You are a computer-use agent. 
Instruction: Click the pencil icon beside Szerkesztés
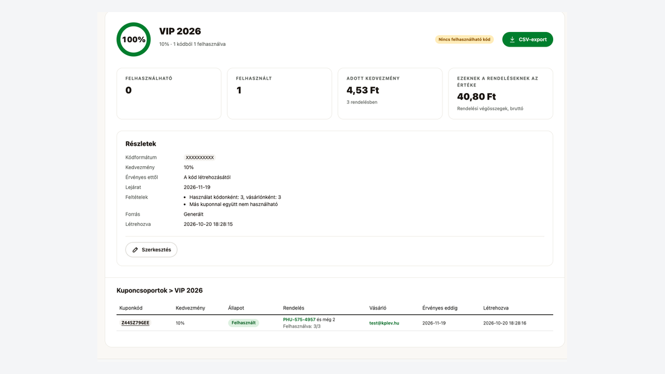[x=135, y=250]
